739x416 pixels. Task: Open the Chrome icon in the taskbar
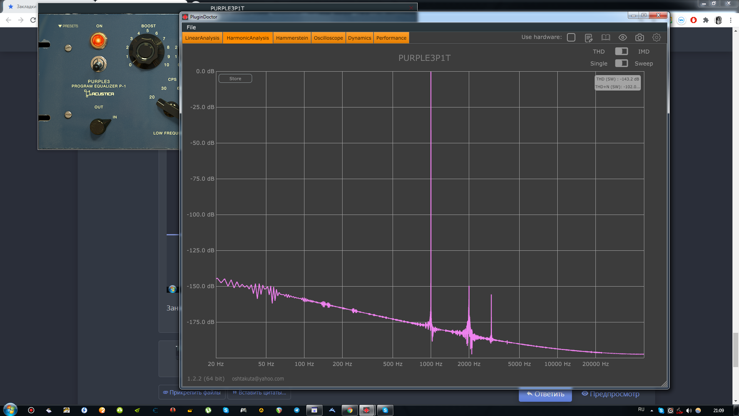pos(349,410)
